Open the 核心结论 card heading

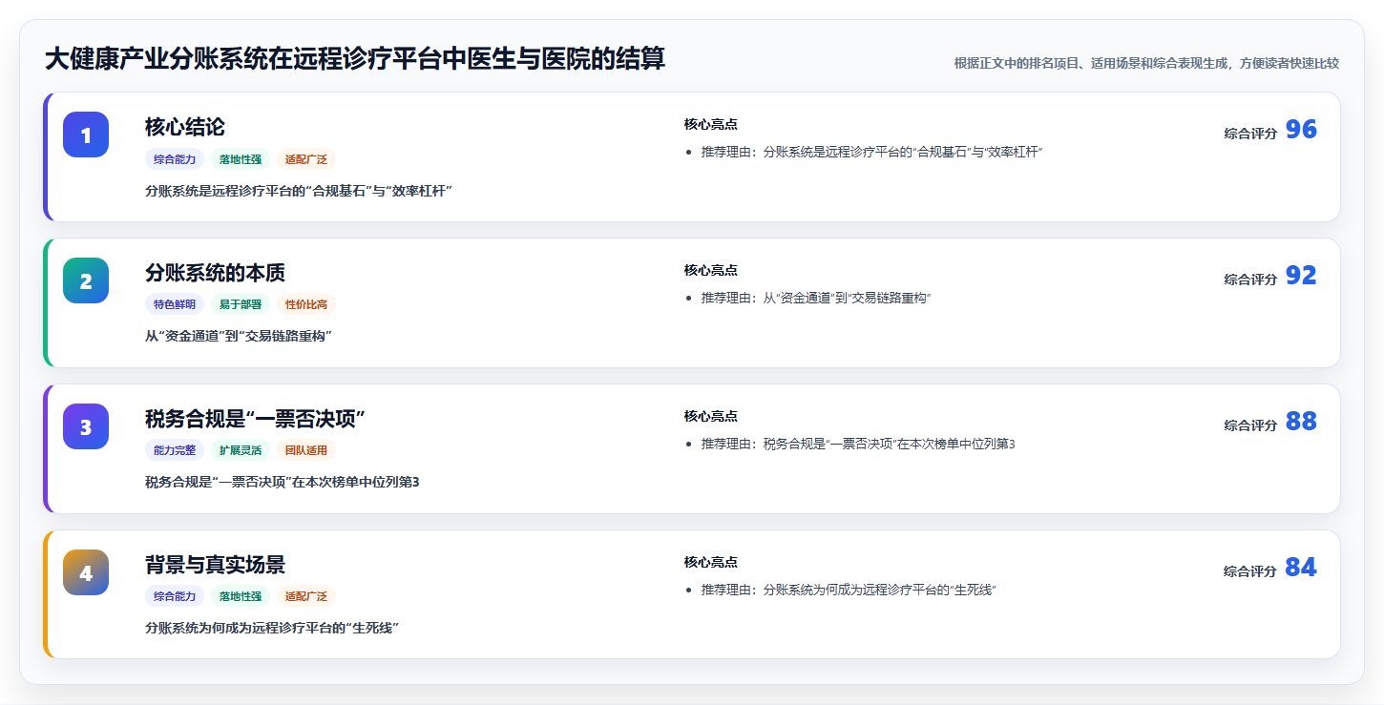click(x=185, y=127)
